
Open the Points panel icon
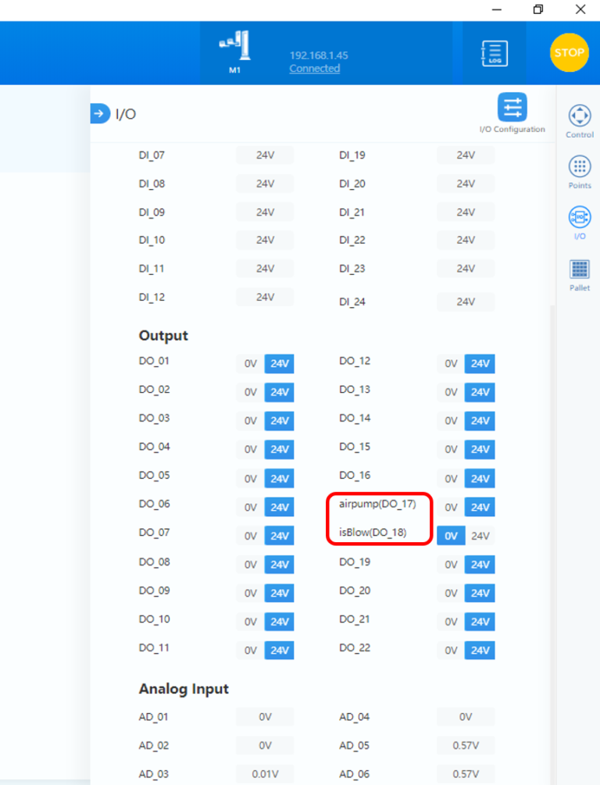tap(580, 167)
